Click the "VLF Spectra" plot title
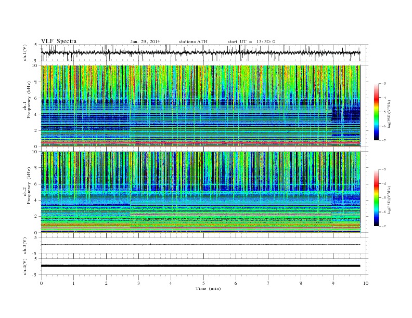The width and height of the screenshot is (412, 318). tap(59, 41)
